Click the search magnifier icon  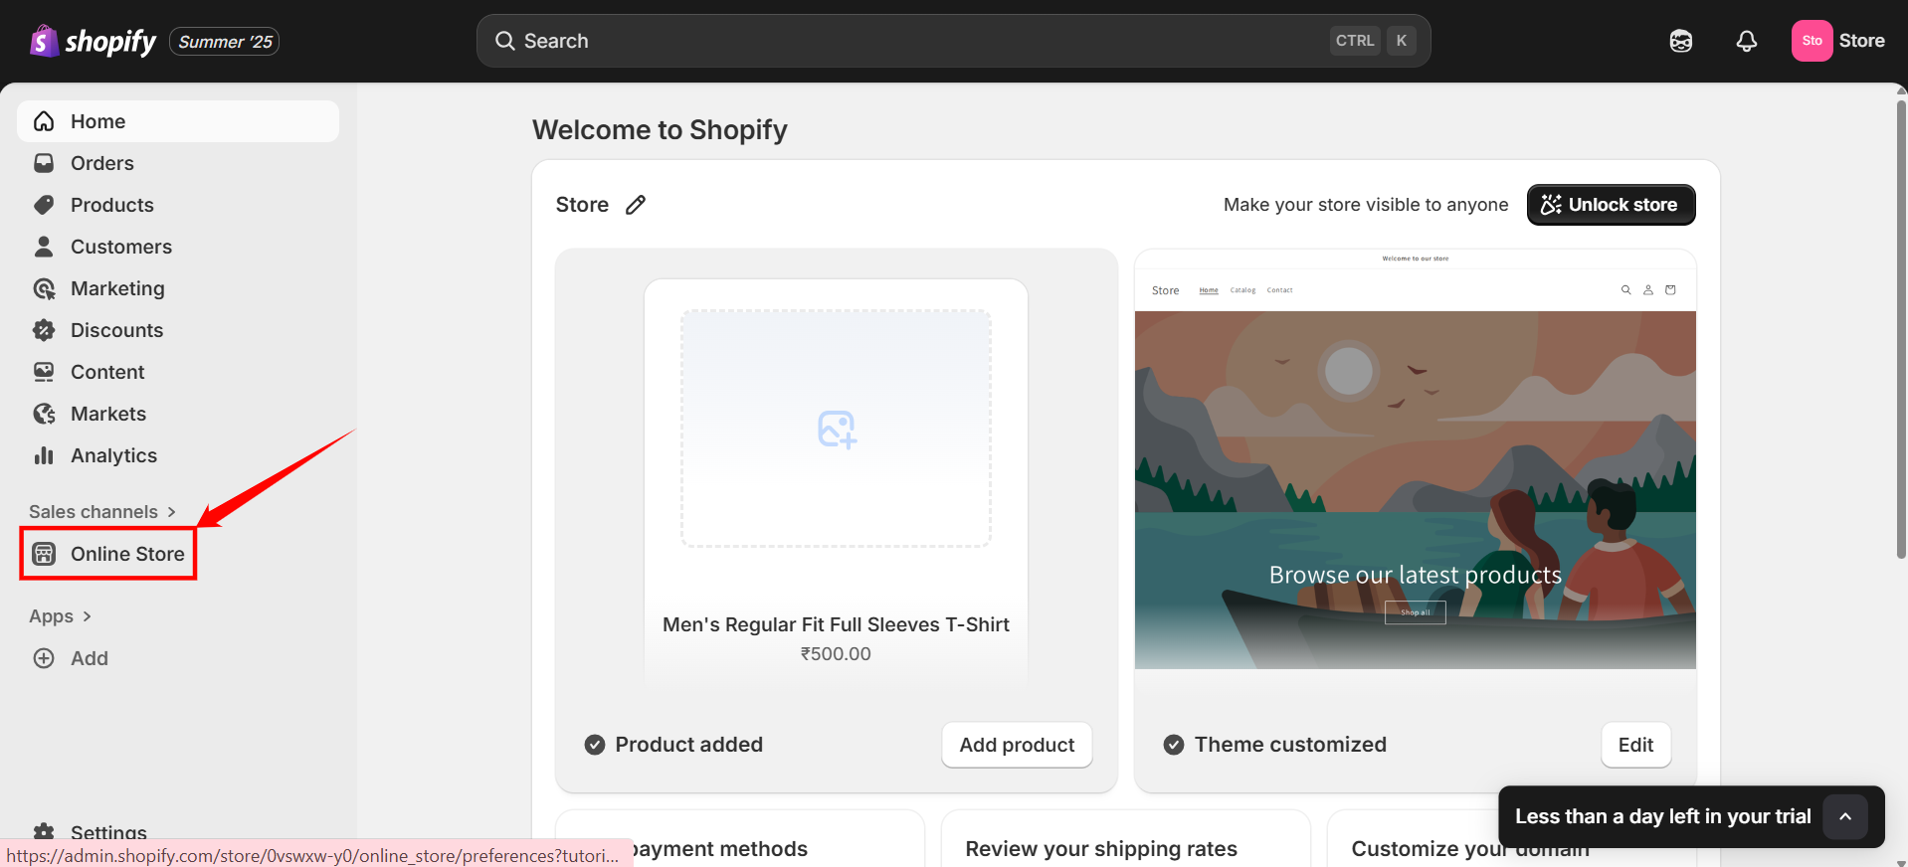[x=505, y=41]
